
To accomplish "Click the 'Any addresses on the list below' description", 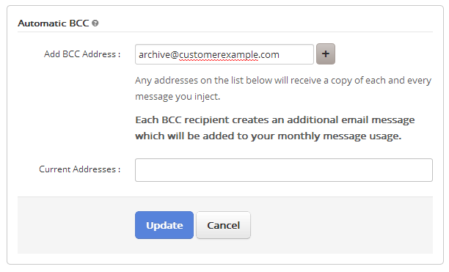I will (x=283, y=89).
